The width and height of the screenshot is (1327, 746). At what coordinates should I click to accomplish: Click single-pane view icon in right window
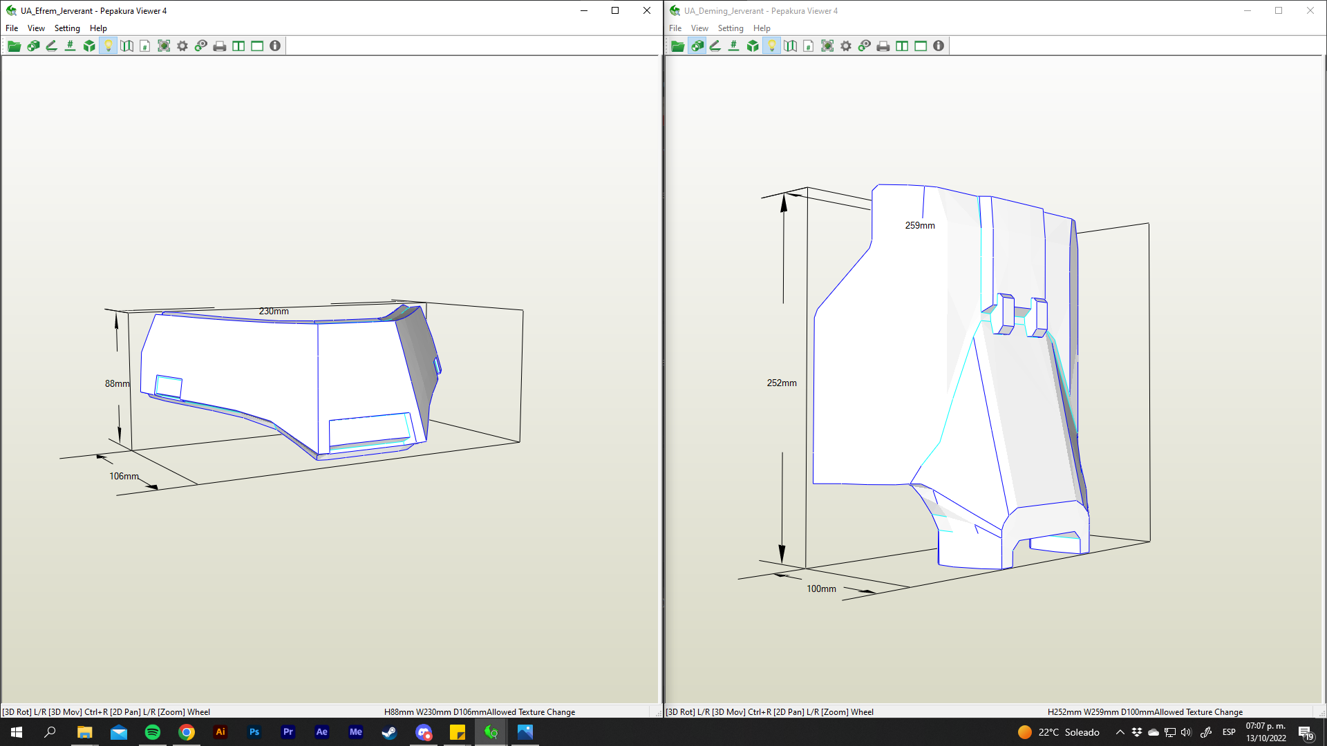[921, 46]
